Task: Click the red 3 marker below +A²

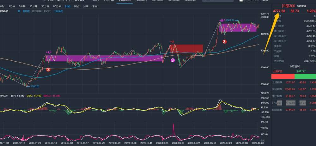Action: (x=48, y=70)
